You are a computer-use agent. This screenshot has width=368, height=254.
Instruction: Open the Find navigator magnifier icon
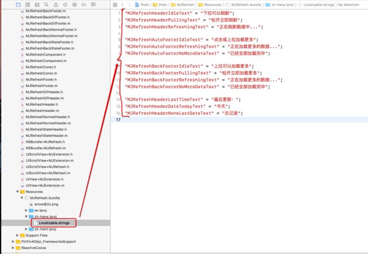[x=46, y=5]
